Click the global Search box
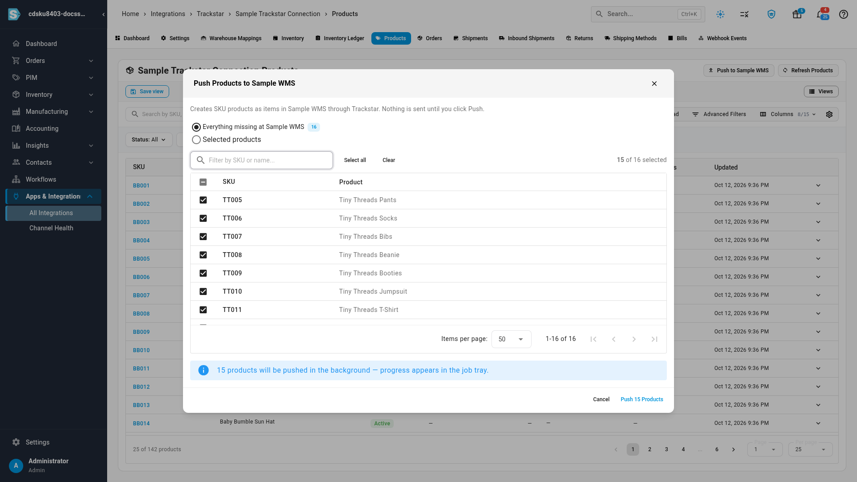 [648, 14]
